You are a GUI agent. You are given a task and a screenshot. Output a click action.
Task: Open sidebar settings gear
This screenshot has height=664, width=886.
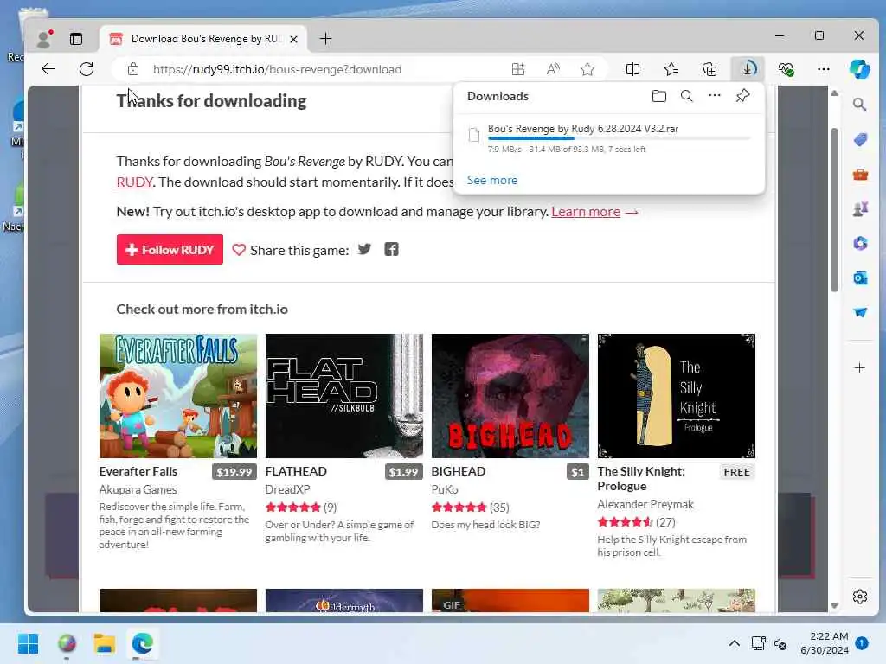(860, 597)
